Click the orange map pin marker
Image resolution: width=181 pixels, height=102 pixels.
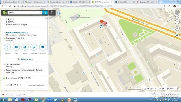coord(102,22)
